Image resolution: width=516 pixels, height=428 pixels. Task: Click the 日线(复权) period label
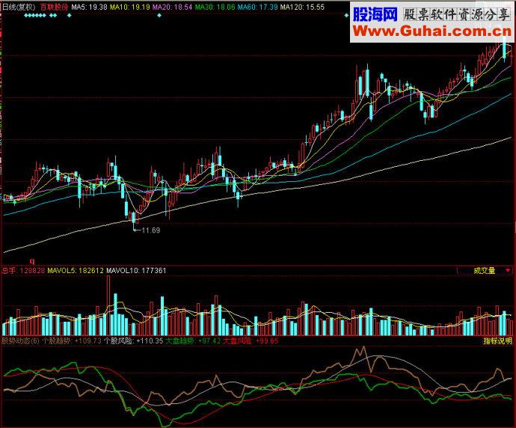[19, 7]
